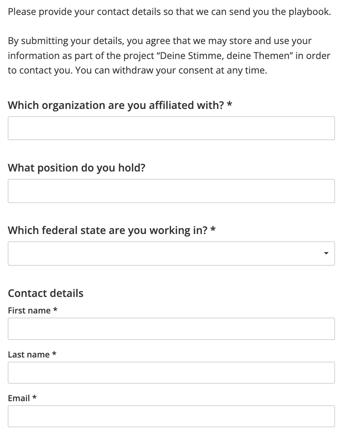The height and width of the screenshot is (435, 342).
Task: Select the Last name text box
Action: pyautogui.click(x=171, y=373)
